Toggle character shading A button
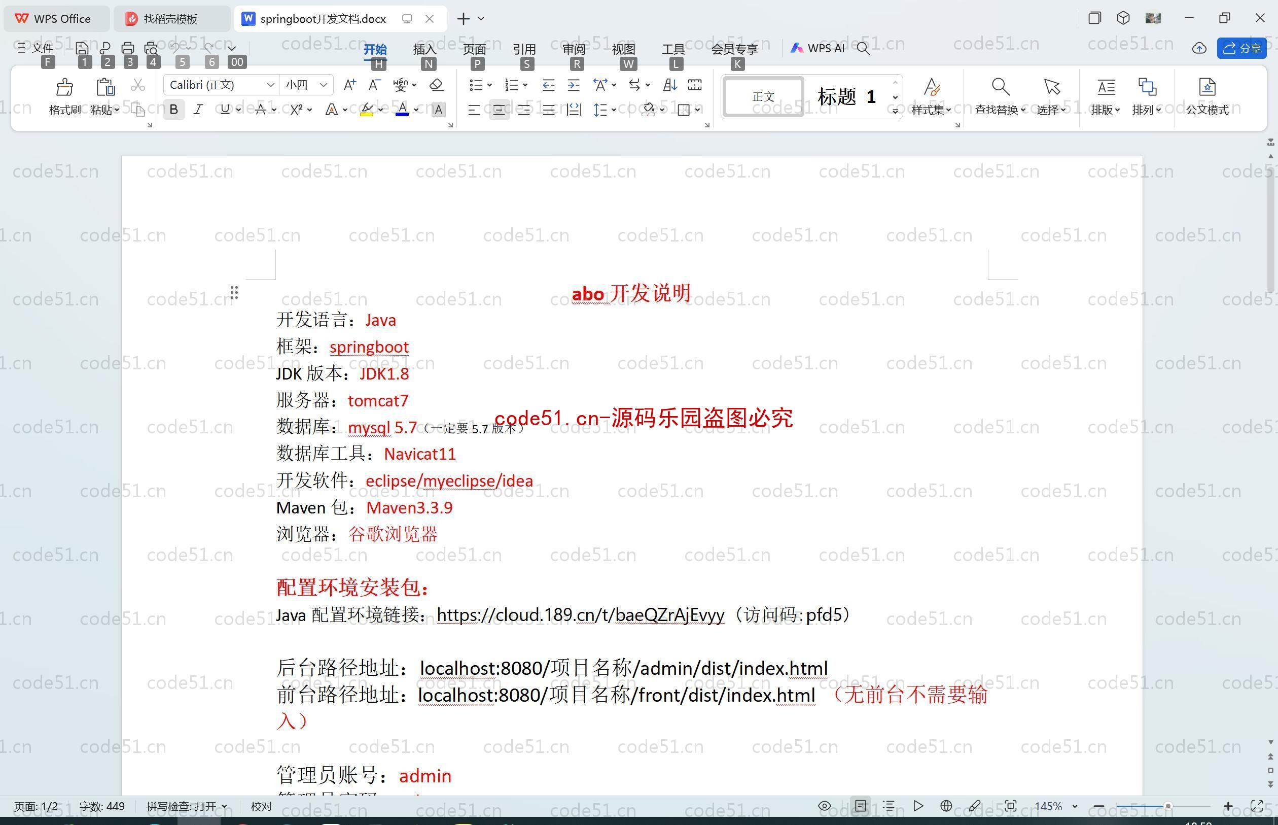Screen dimensions: 1278x825 (439, 110)
